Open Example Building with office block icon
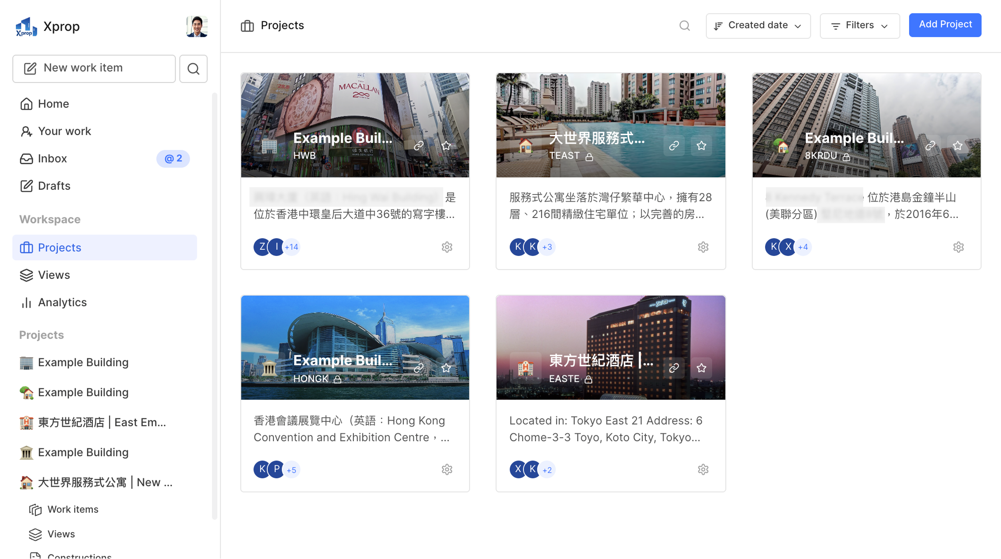The height and width of the screenshot is (559, 1001). coord(104,362)
